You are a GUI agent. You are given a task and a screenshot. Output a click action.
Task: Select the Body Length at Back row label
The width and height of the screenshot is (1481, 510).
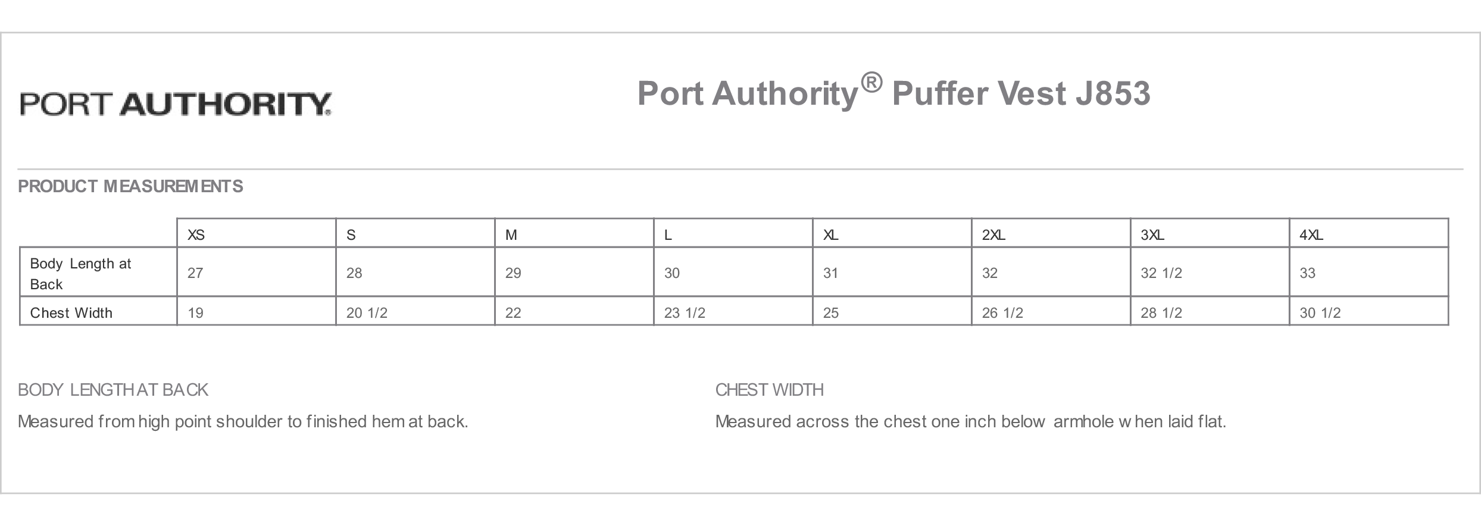coord(98,272)
